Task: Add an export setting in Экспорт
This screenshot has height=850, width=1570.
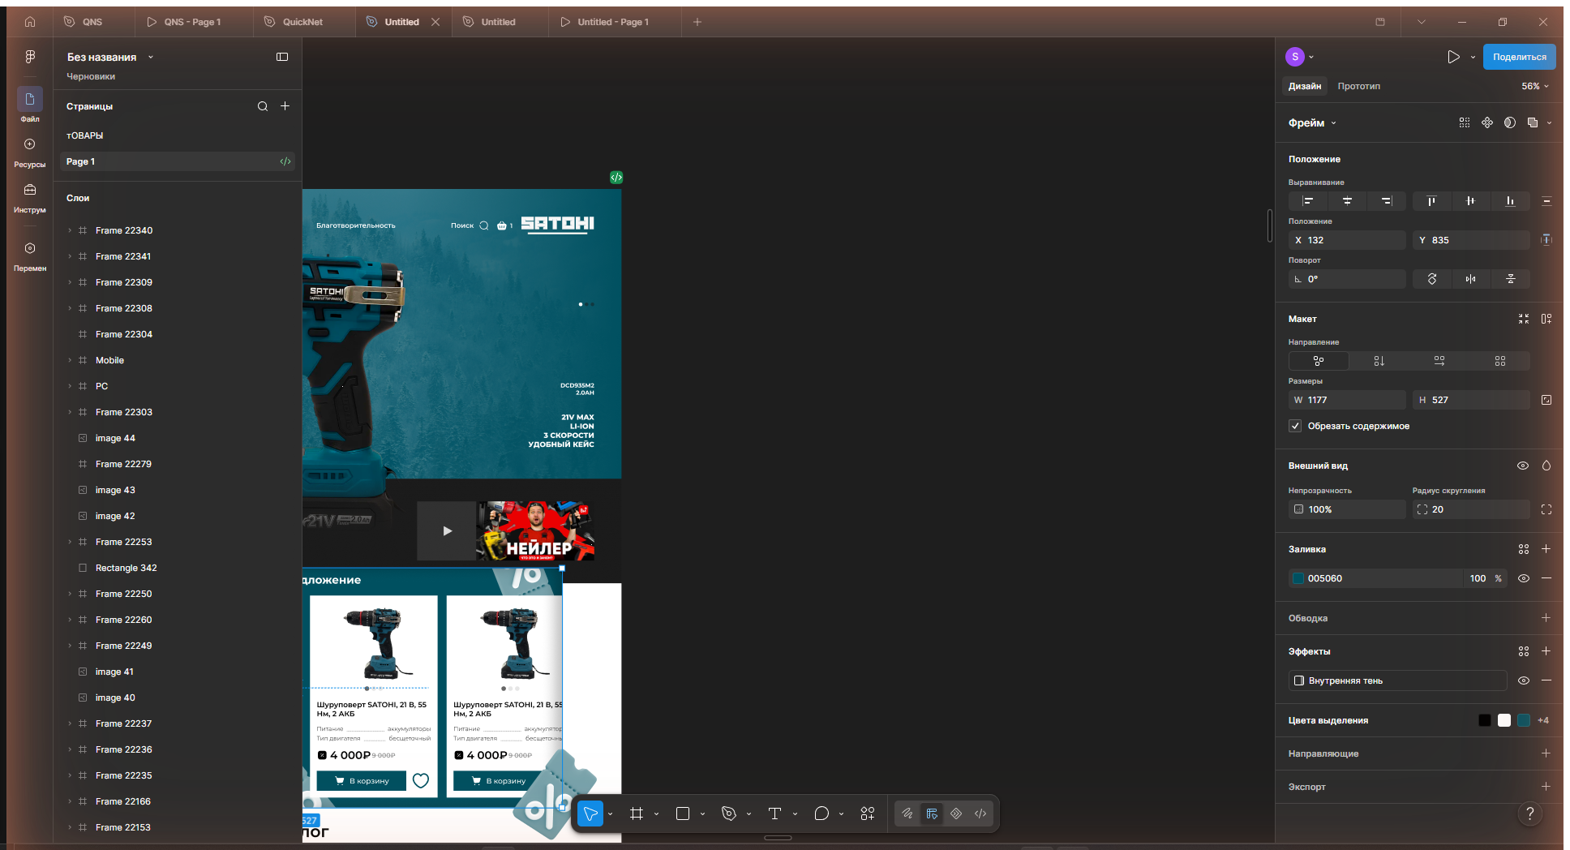Action: pyautogui.click(x=1546, y=787)
